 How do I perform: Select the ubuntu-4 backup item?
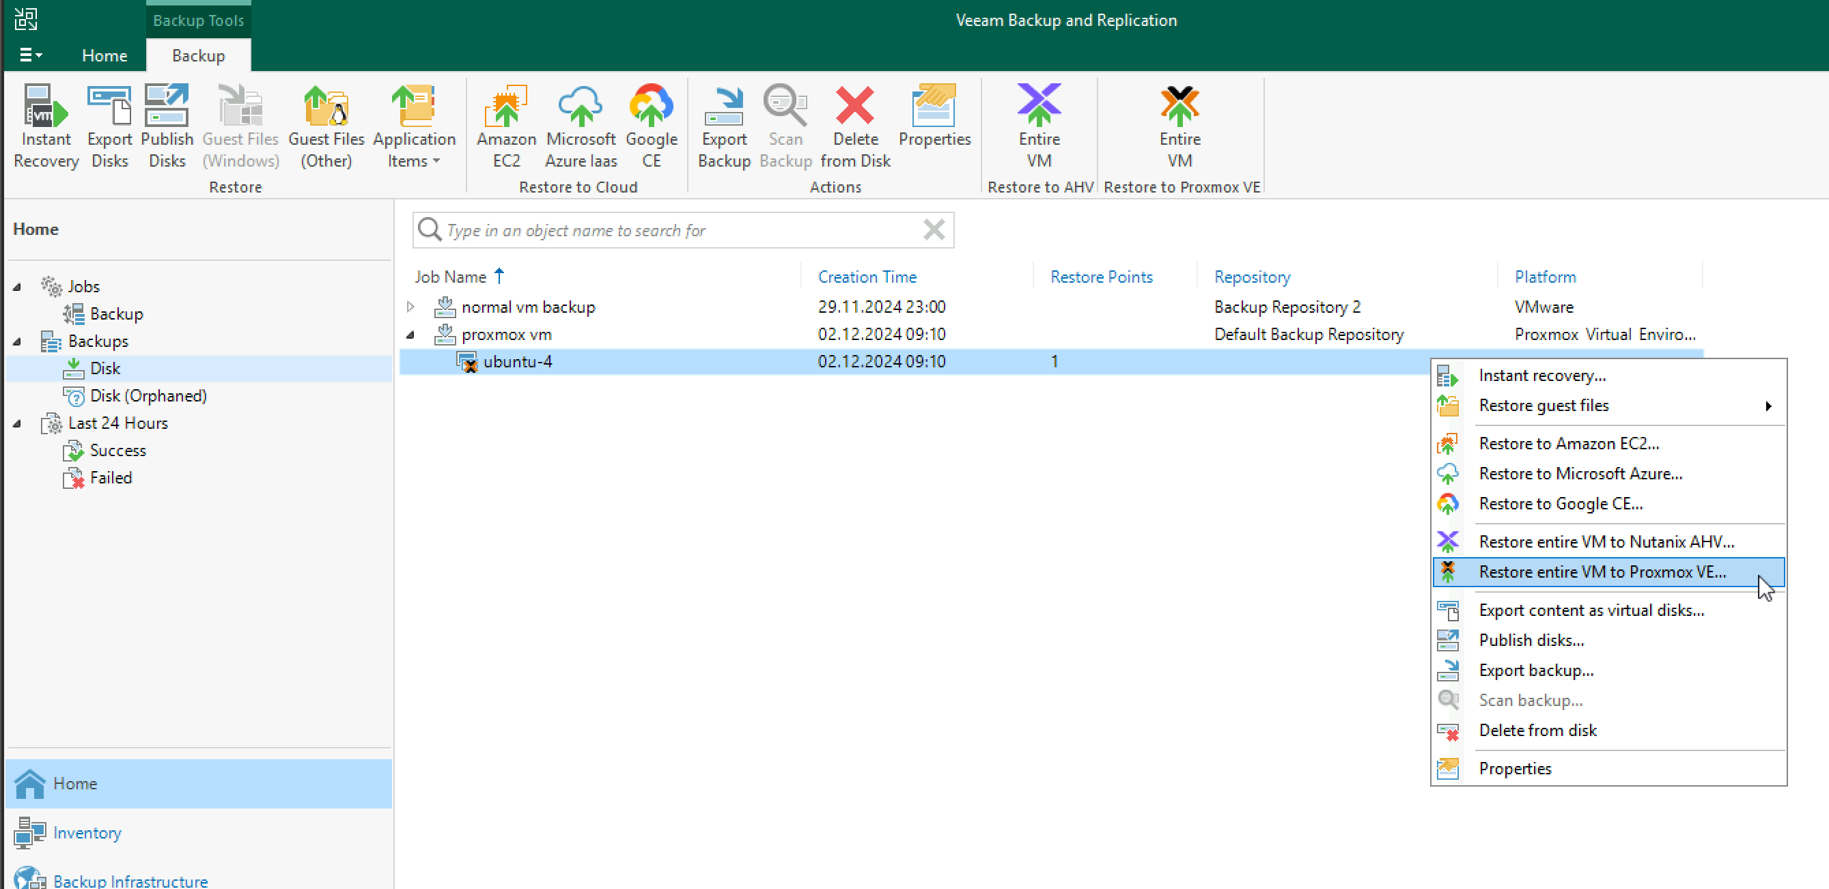coord(518,361)
